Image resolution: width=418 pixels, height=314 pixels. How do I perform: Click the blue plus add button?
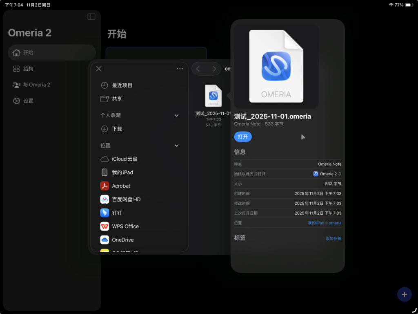[x=404, y=294]
